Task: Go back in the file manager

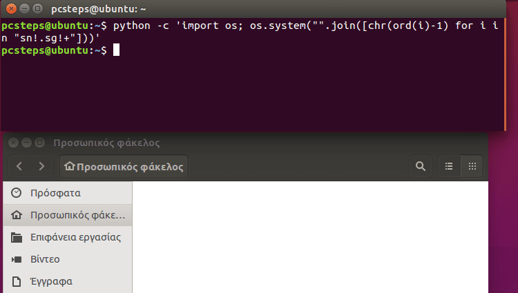Action: tap(19, 166)
